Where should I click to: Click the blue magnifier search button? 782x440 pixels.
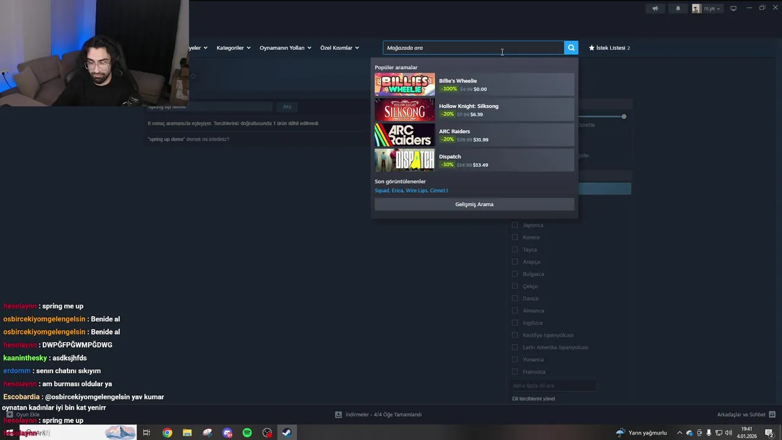point(571,48)
